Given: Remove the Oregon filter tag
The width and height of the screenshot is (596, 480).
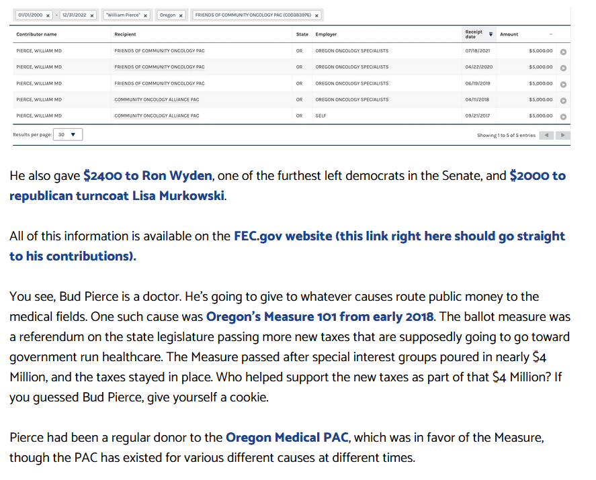Looking at the screenshot, I should 181,15.
